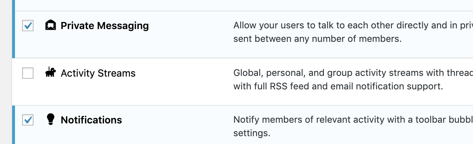Uncheck the Private Messaging checkbox

pos(28,26)
